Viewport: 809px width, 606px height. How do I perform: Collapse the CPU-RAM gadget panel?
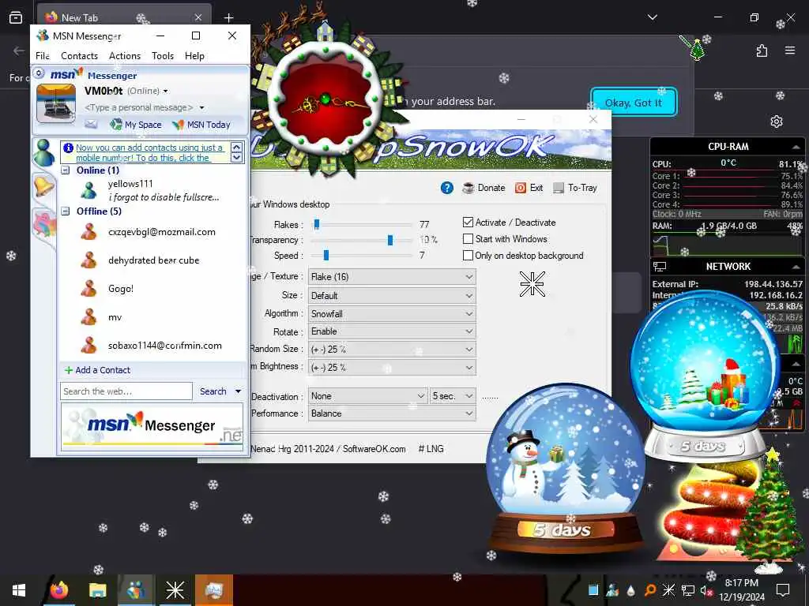[796, 147]
